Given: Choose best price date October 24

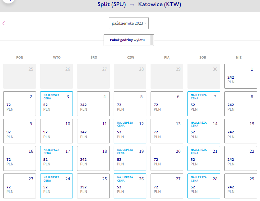Looking at the screenshot, I should [56, 186].
